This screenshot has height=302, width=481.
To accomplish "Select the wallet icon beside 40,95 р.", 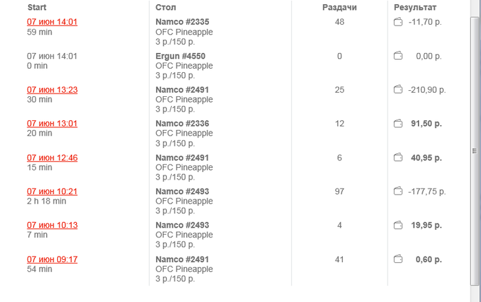I will click(397, 158).
